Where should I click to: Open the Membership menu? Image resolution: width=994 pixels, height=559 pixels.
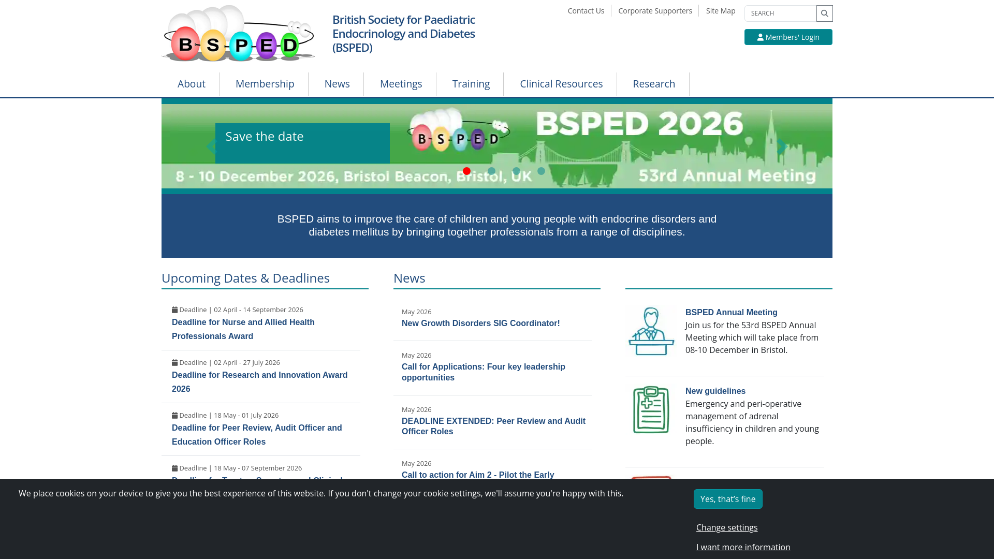(x=265, y=84)
